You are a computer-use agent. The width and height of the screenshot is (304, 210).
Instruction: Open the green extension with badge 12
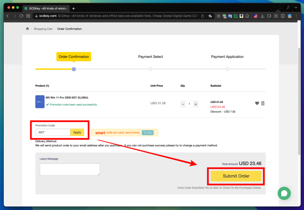tap(224, 16)
